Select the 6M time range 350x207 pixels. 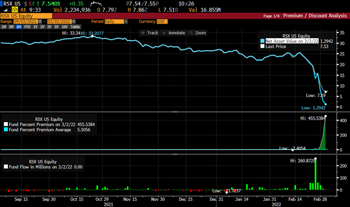pyautogui.click(x=19, y=27)
